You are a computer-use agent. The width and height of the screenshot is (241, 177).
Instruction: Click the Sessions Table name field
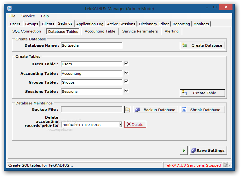(x=91, y=91)
